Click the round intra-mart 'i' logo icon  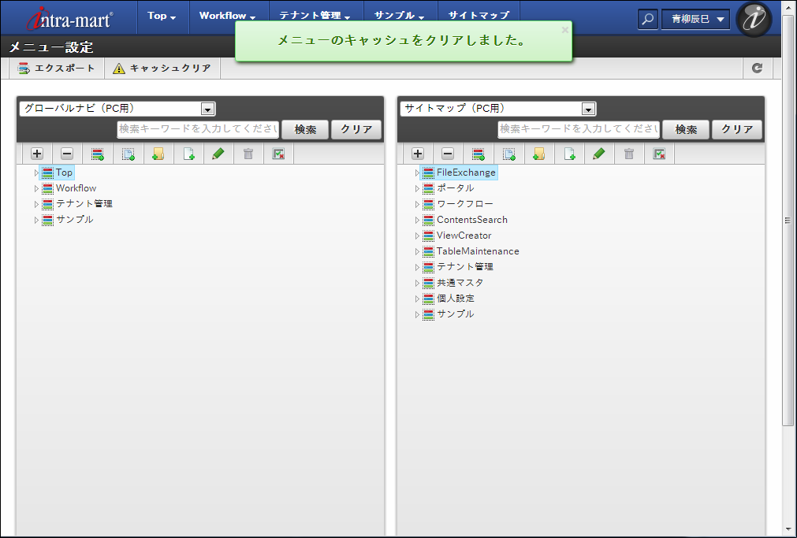tap(754, 19)
